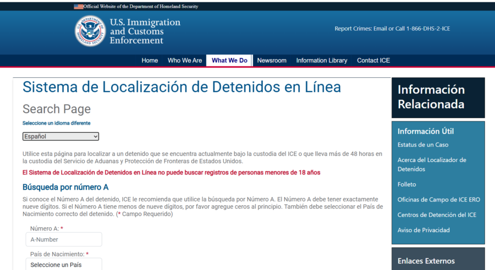Go to the Newsroom section
The width and height of the screenshot is (495, 270).
[x=272, y=60]
